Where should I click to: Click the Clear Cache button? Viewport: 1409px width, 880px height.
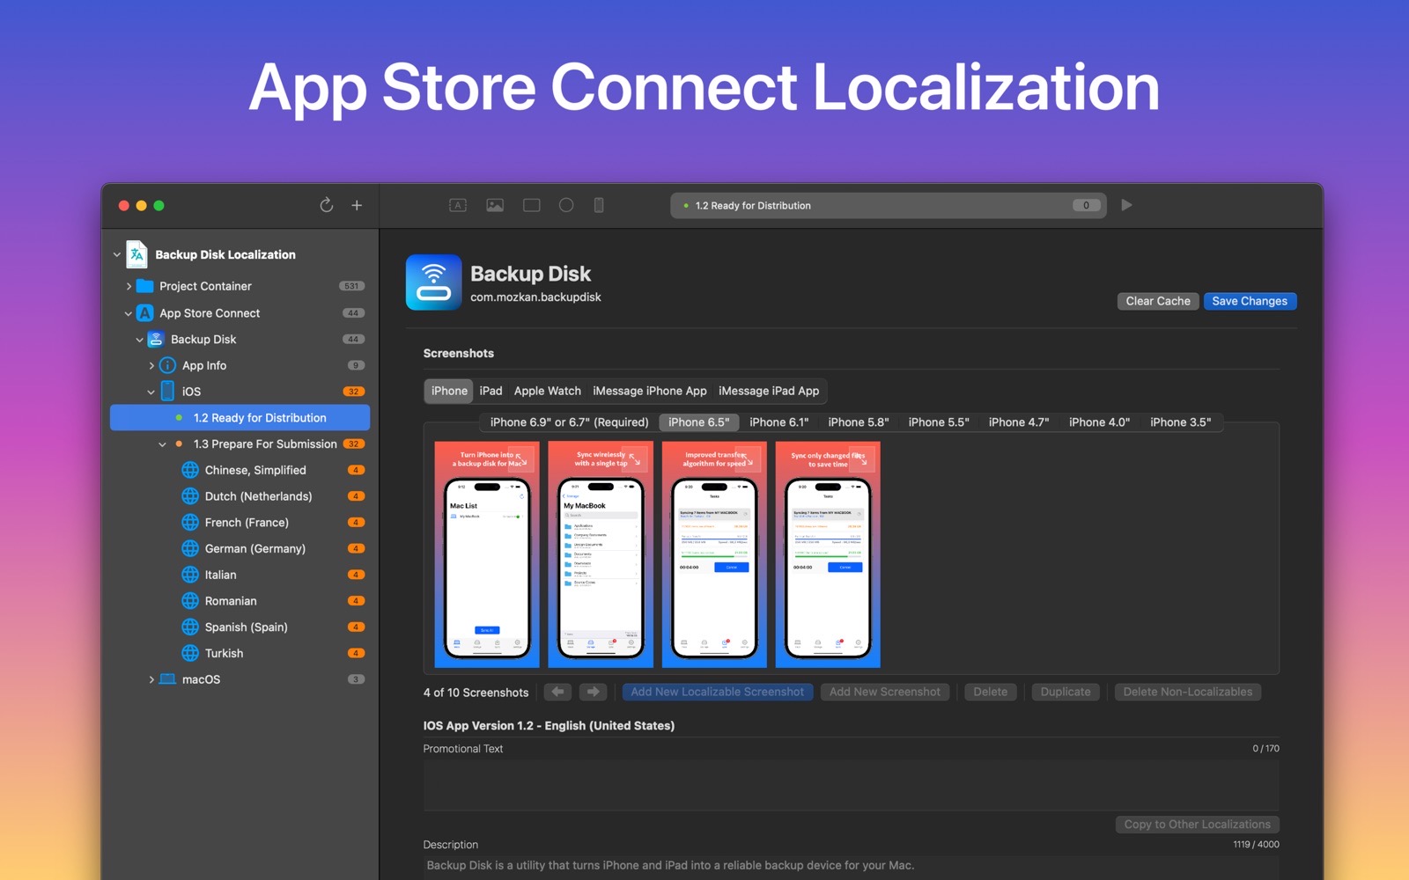coord(1158,301)
